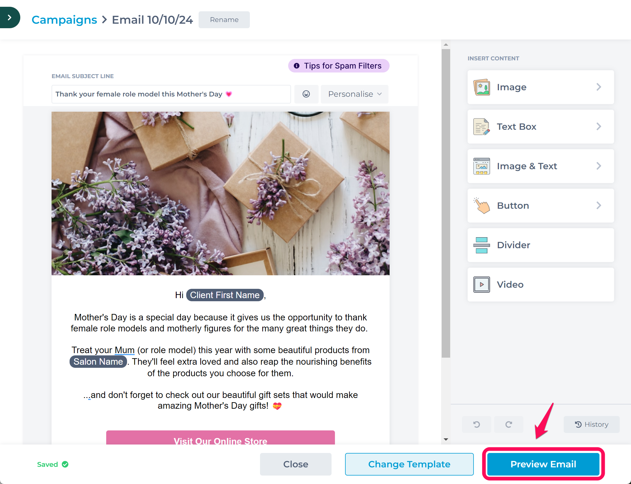Select the Image & Text label

527,166
